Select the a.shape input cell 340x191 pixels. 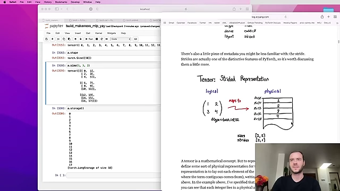(x=114, y=53)
